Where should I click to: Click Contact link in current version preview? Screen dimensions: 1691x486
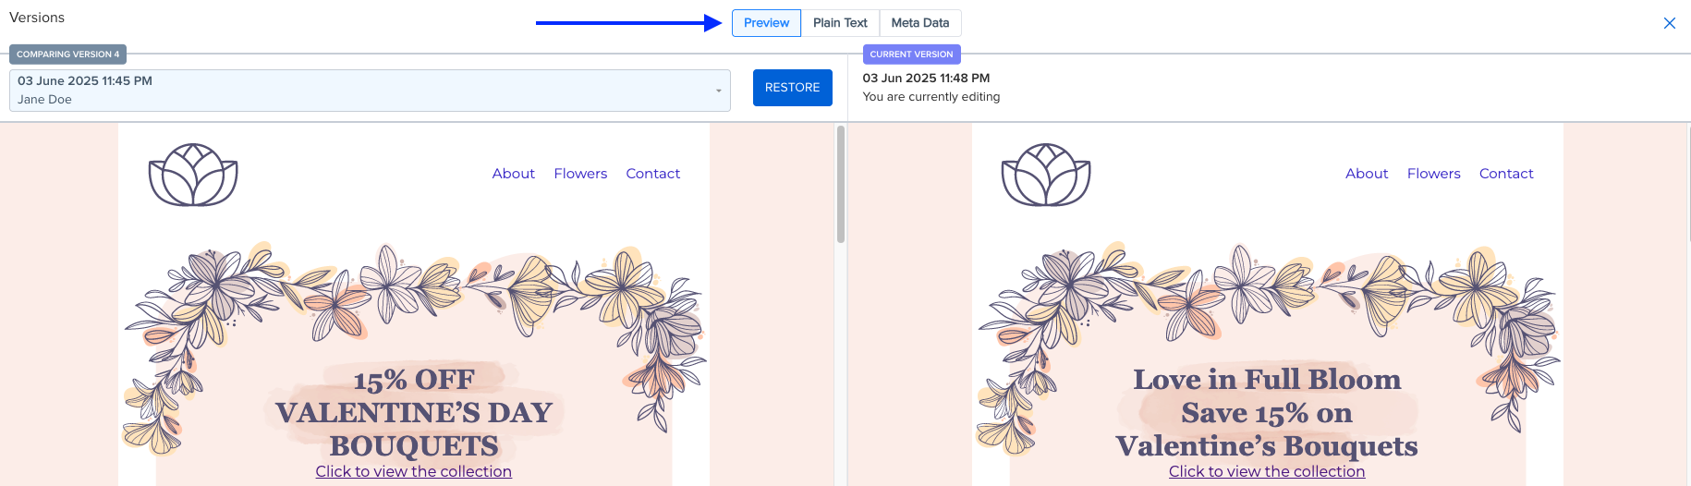click(x=1506, y=174)
